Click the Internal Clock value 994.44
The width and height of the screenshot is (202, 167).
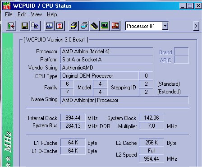(73, 118)
